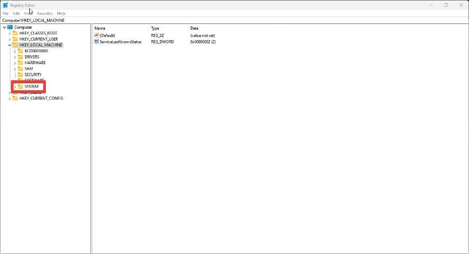Click the "(value not set)" data cell
The image size is (469, 254).
(x=203, y=35)
